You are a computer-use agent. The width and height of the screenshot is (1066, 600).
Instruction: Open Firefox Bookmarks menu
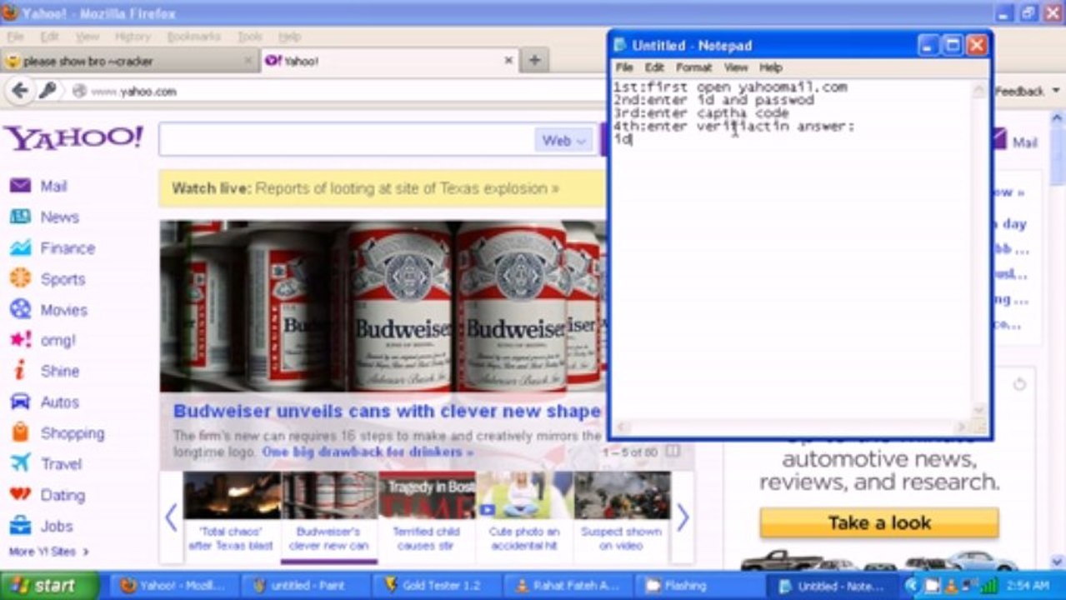[x=193, y=37]
